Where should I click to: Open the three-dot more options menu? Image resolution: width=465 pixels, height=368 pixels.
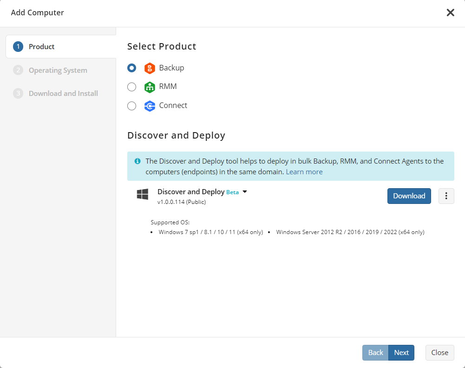pos(446,196)
